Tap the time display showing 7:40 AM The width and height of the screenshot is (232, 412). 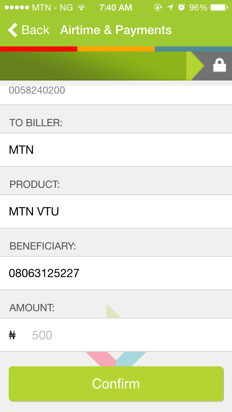[115, 7]
